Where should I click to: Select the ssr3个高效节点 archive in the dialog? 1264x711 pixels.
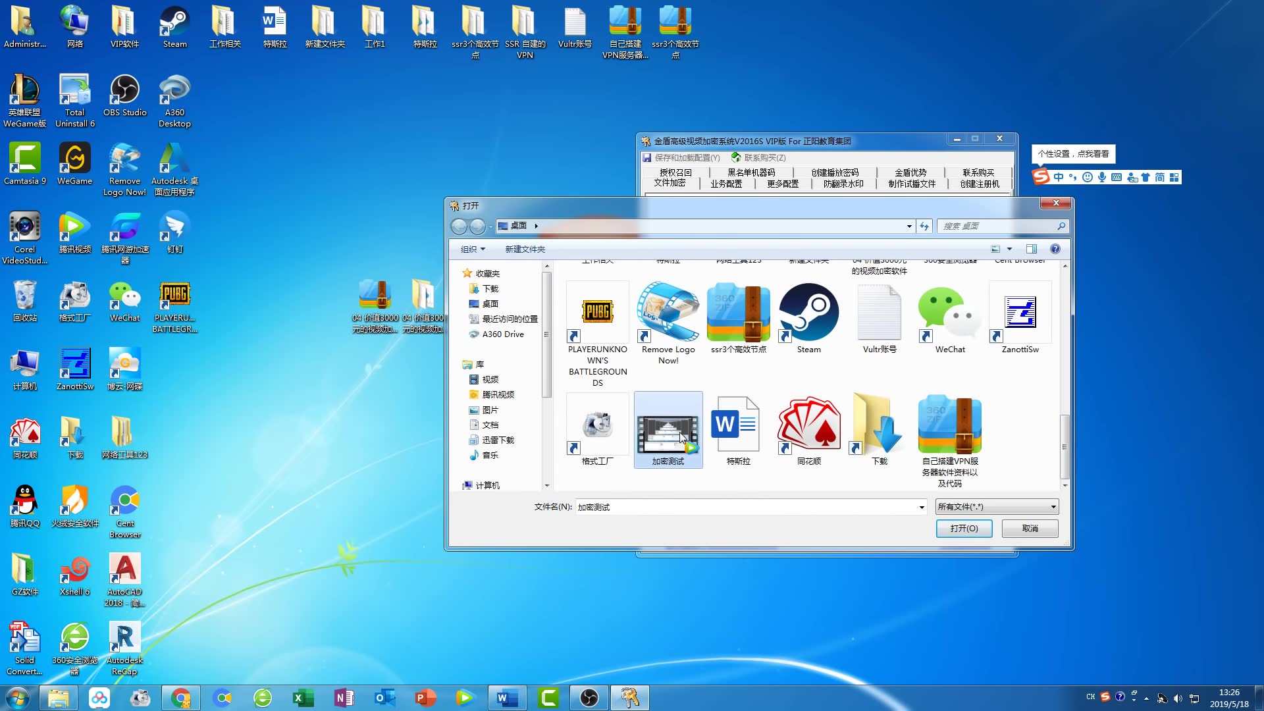739,319
